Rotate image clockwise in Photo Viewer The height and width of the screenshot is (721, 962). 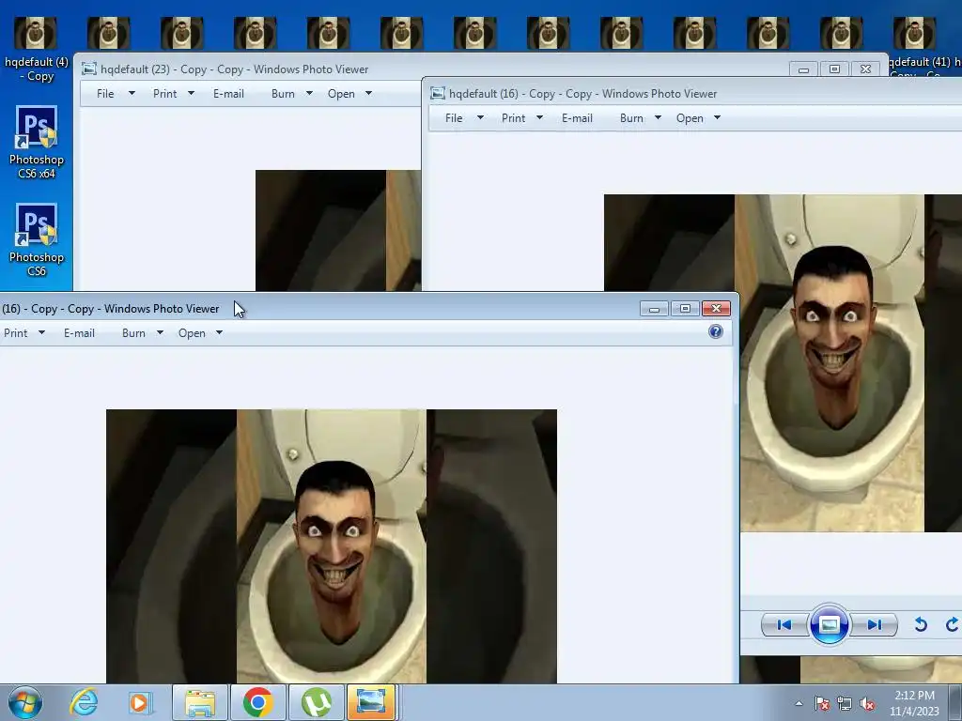(952, 624)
